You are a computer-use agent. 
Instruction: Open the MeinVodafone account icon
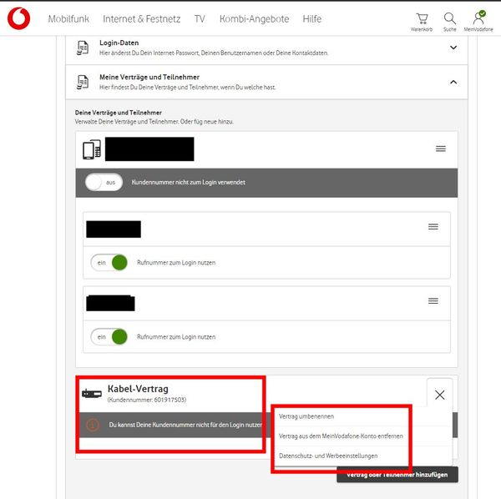[x=478, y=21]
